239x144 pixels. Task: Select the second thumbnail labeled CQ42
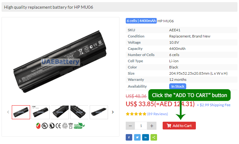[40, 112]
